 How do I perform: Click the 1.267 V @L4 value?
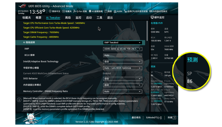coord(156,104)
